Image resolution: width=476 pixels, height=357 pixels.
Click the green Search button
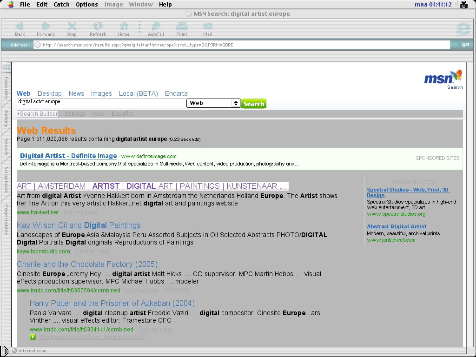click(254, 104)
